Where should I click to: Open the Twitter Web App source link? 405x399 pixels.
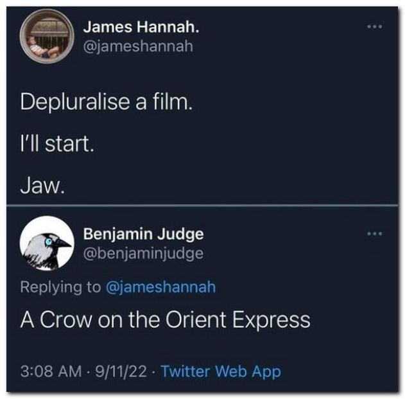pyautogui.click(x=220, y=371)
